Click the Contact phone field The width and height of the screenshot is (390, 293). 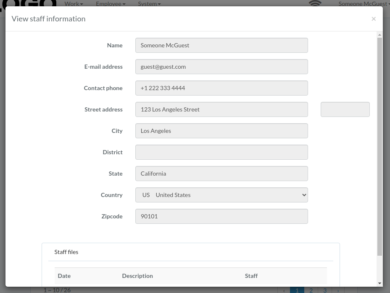pyautogui.click(x=221, y=88)
